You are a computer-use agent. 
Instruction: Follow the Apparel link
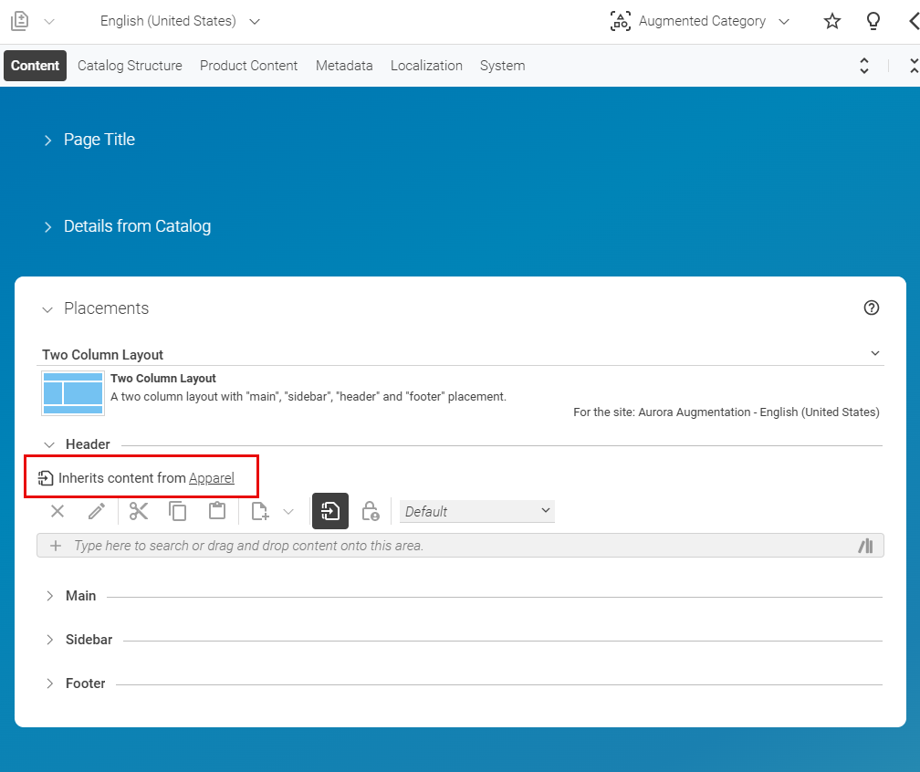pos(212,478)
